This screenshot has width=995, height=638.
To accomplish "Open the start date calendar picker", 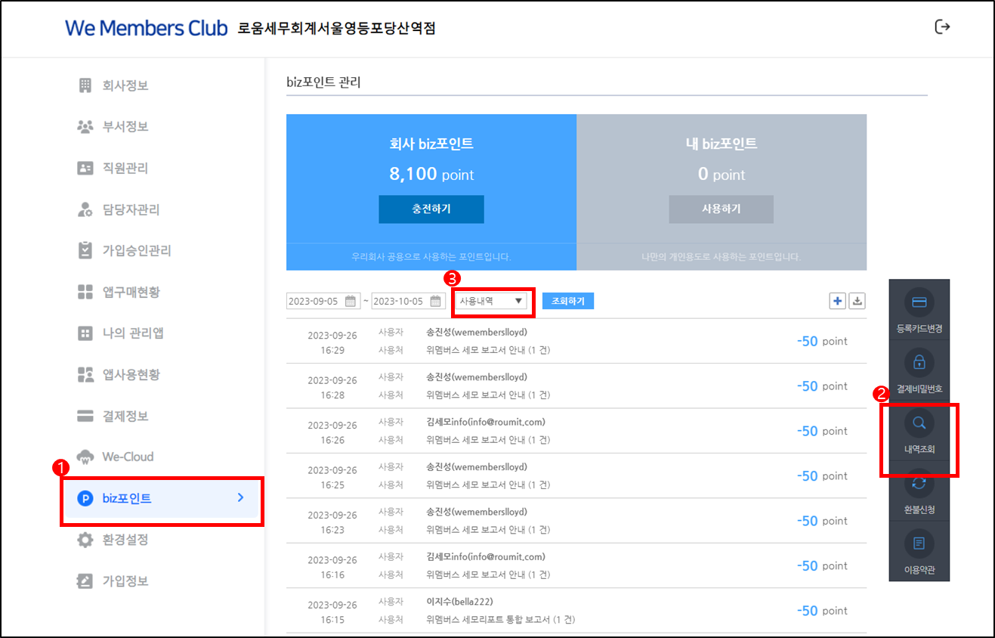I will (x=351, y=301).
